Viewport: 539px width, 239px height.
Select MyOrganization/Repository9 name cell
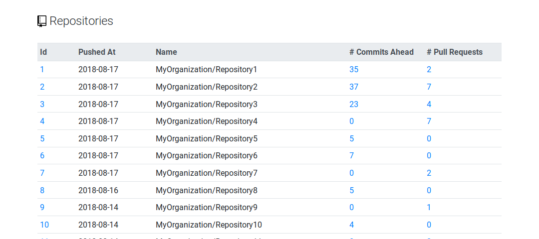click(207, 208)
